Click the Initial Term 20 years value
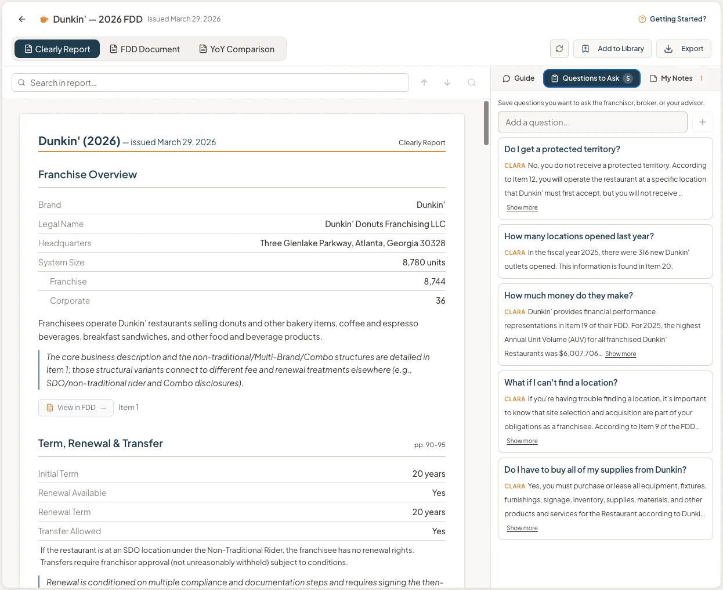 click(429, 474)
